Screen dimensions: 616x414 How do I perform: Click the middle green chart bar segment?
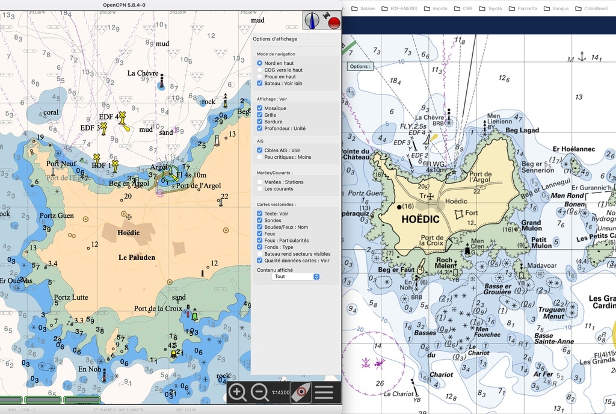43,400
